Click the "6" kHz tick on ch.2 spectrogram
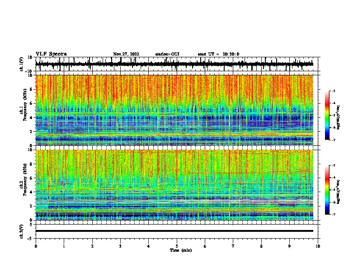 [x=32, y=178]
